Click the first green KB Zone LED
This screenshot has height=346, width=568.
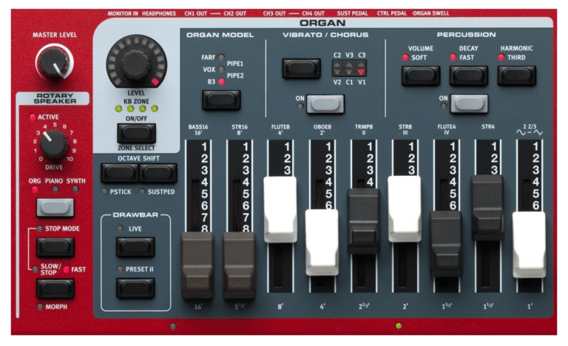pyautogui.click(x=118, y=109)
